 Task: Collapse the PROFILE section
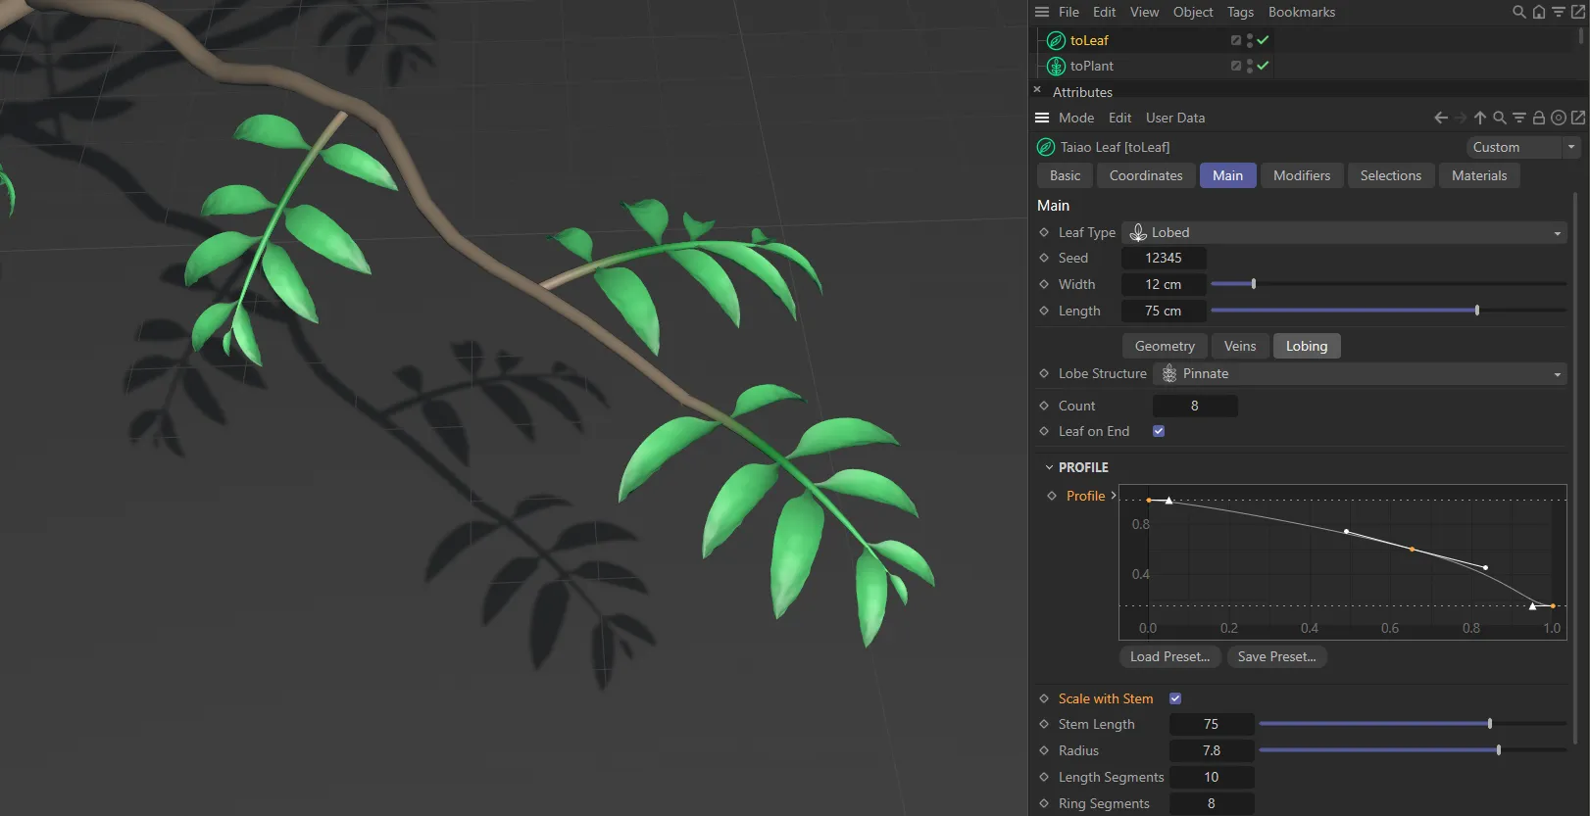pos(1049,467)
